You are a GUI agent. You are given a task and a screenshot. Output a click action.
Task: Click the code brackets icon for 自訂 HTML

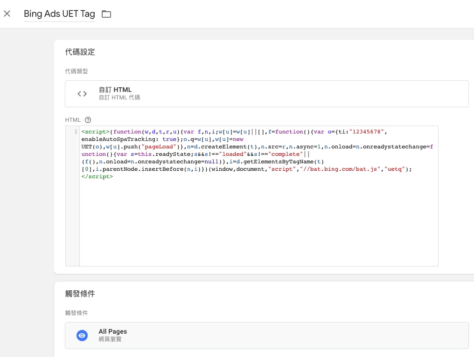[x=82, y=94]
